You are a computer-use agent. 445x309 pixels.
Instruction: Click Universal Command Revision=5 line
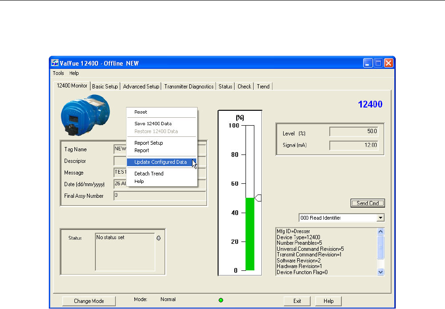(x=310, y=249)
